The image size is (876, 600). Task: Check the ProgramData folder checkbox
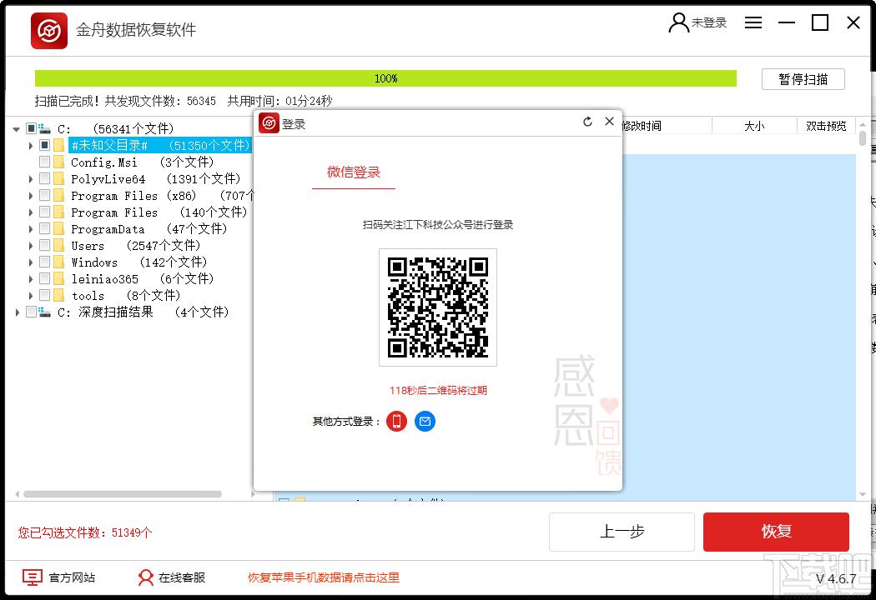click(x=45, y=228)
